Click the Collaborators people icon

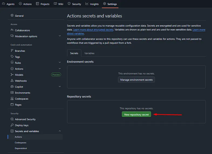(x=12, y=30)
